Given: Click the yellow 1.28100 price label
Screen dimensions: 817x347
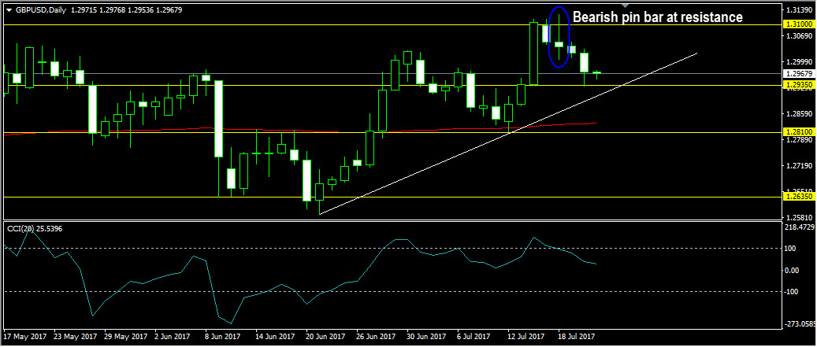Looking at the screenshot, I should point(798,132).
